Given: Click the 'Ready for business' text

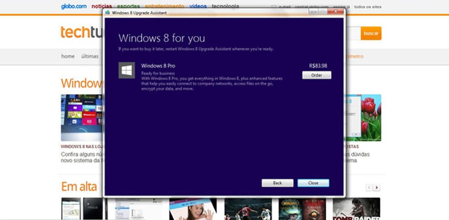Looking at the screenshot, I should point(158,73).
